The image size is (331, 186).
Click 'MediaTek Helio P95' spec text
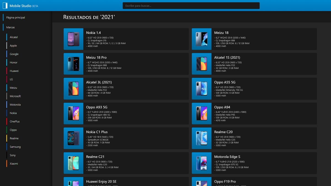(x=225, y=115)
